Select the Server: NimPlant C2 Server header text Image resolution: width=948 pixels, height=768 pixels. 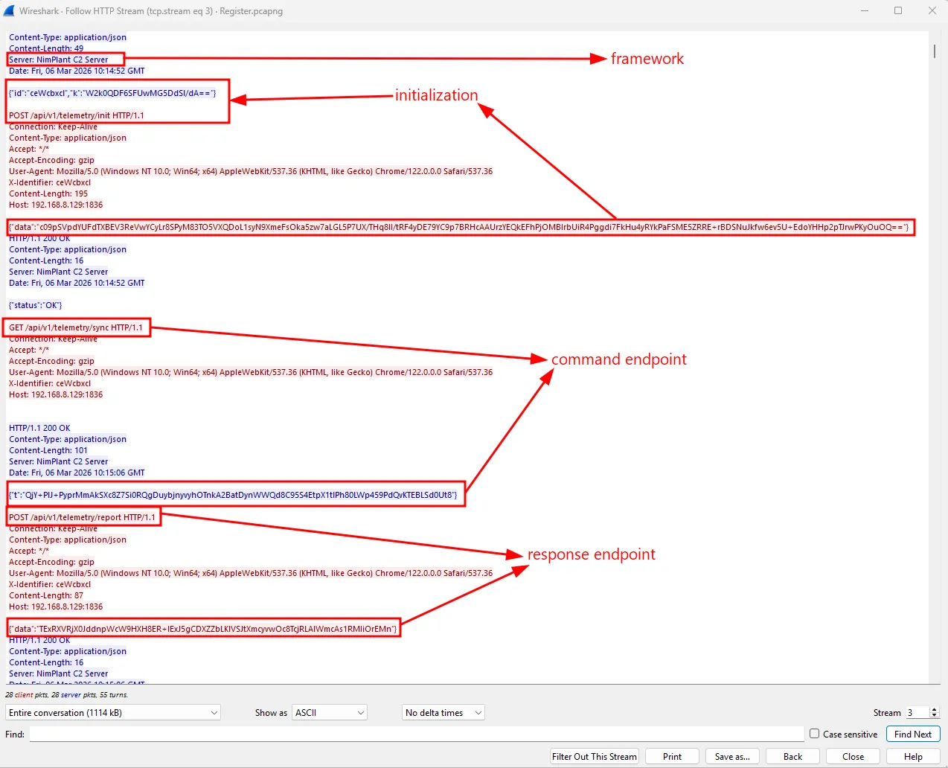click(x=59, y=59)
